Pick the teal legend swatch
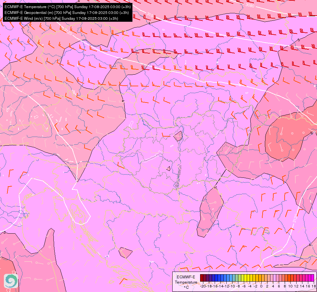Image resolution: width=317 pixels, height=292 pixels. [234, 278]
